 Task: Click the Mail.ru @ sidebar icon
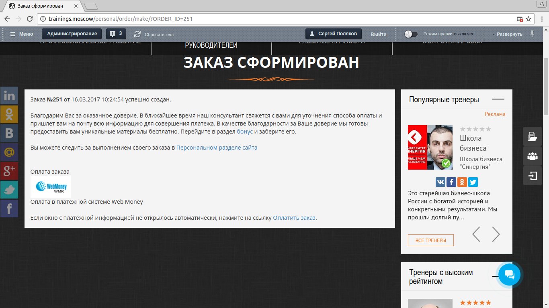(x=9, y=152)
